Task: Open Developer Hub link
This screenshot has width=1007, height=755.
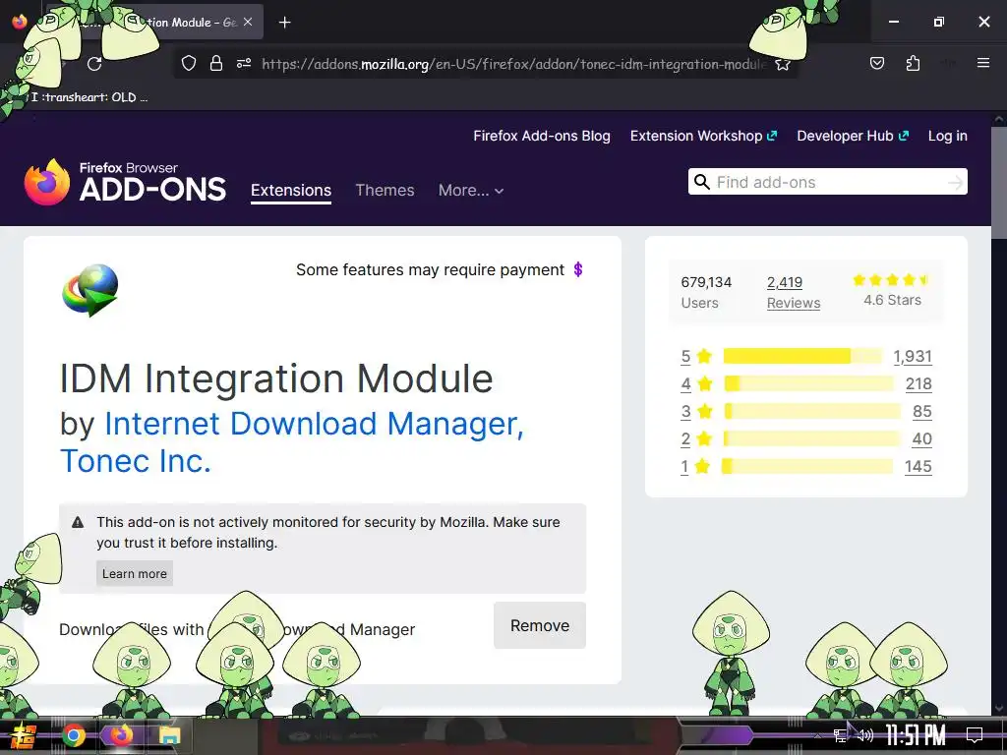Action: pyautogui.click(x=853, y=136)
